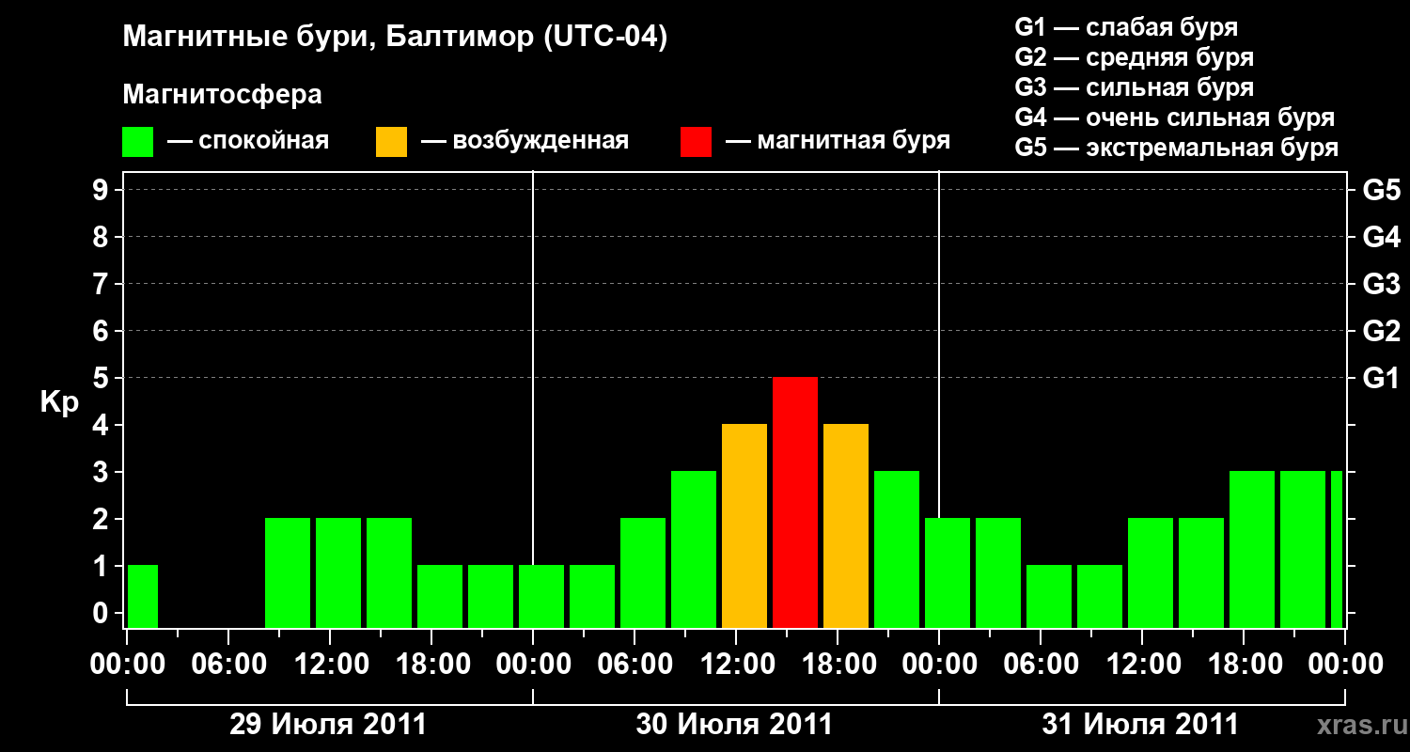The image size is (1410, 752).
Task: Click the orange Kp 4 bar at 12:00 on 30 July
Action: (x=744, y=526)
